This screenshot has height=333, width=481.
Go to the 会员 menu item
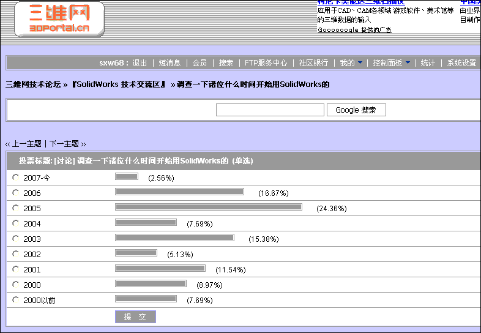pos(199,63)
